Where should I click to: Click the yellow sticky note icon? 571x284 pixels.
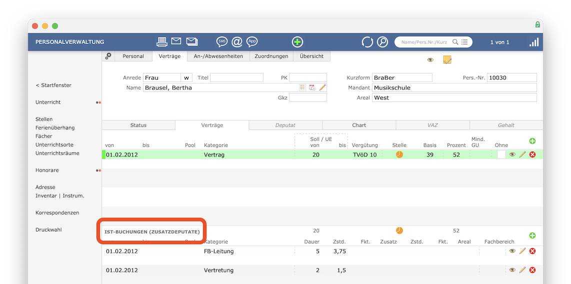447,59
